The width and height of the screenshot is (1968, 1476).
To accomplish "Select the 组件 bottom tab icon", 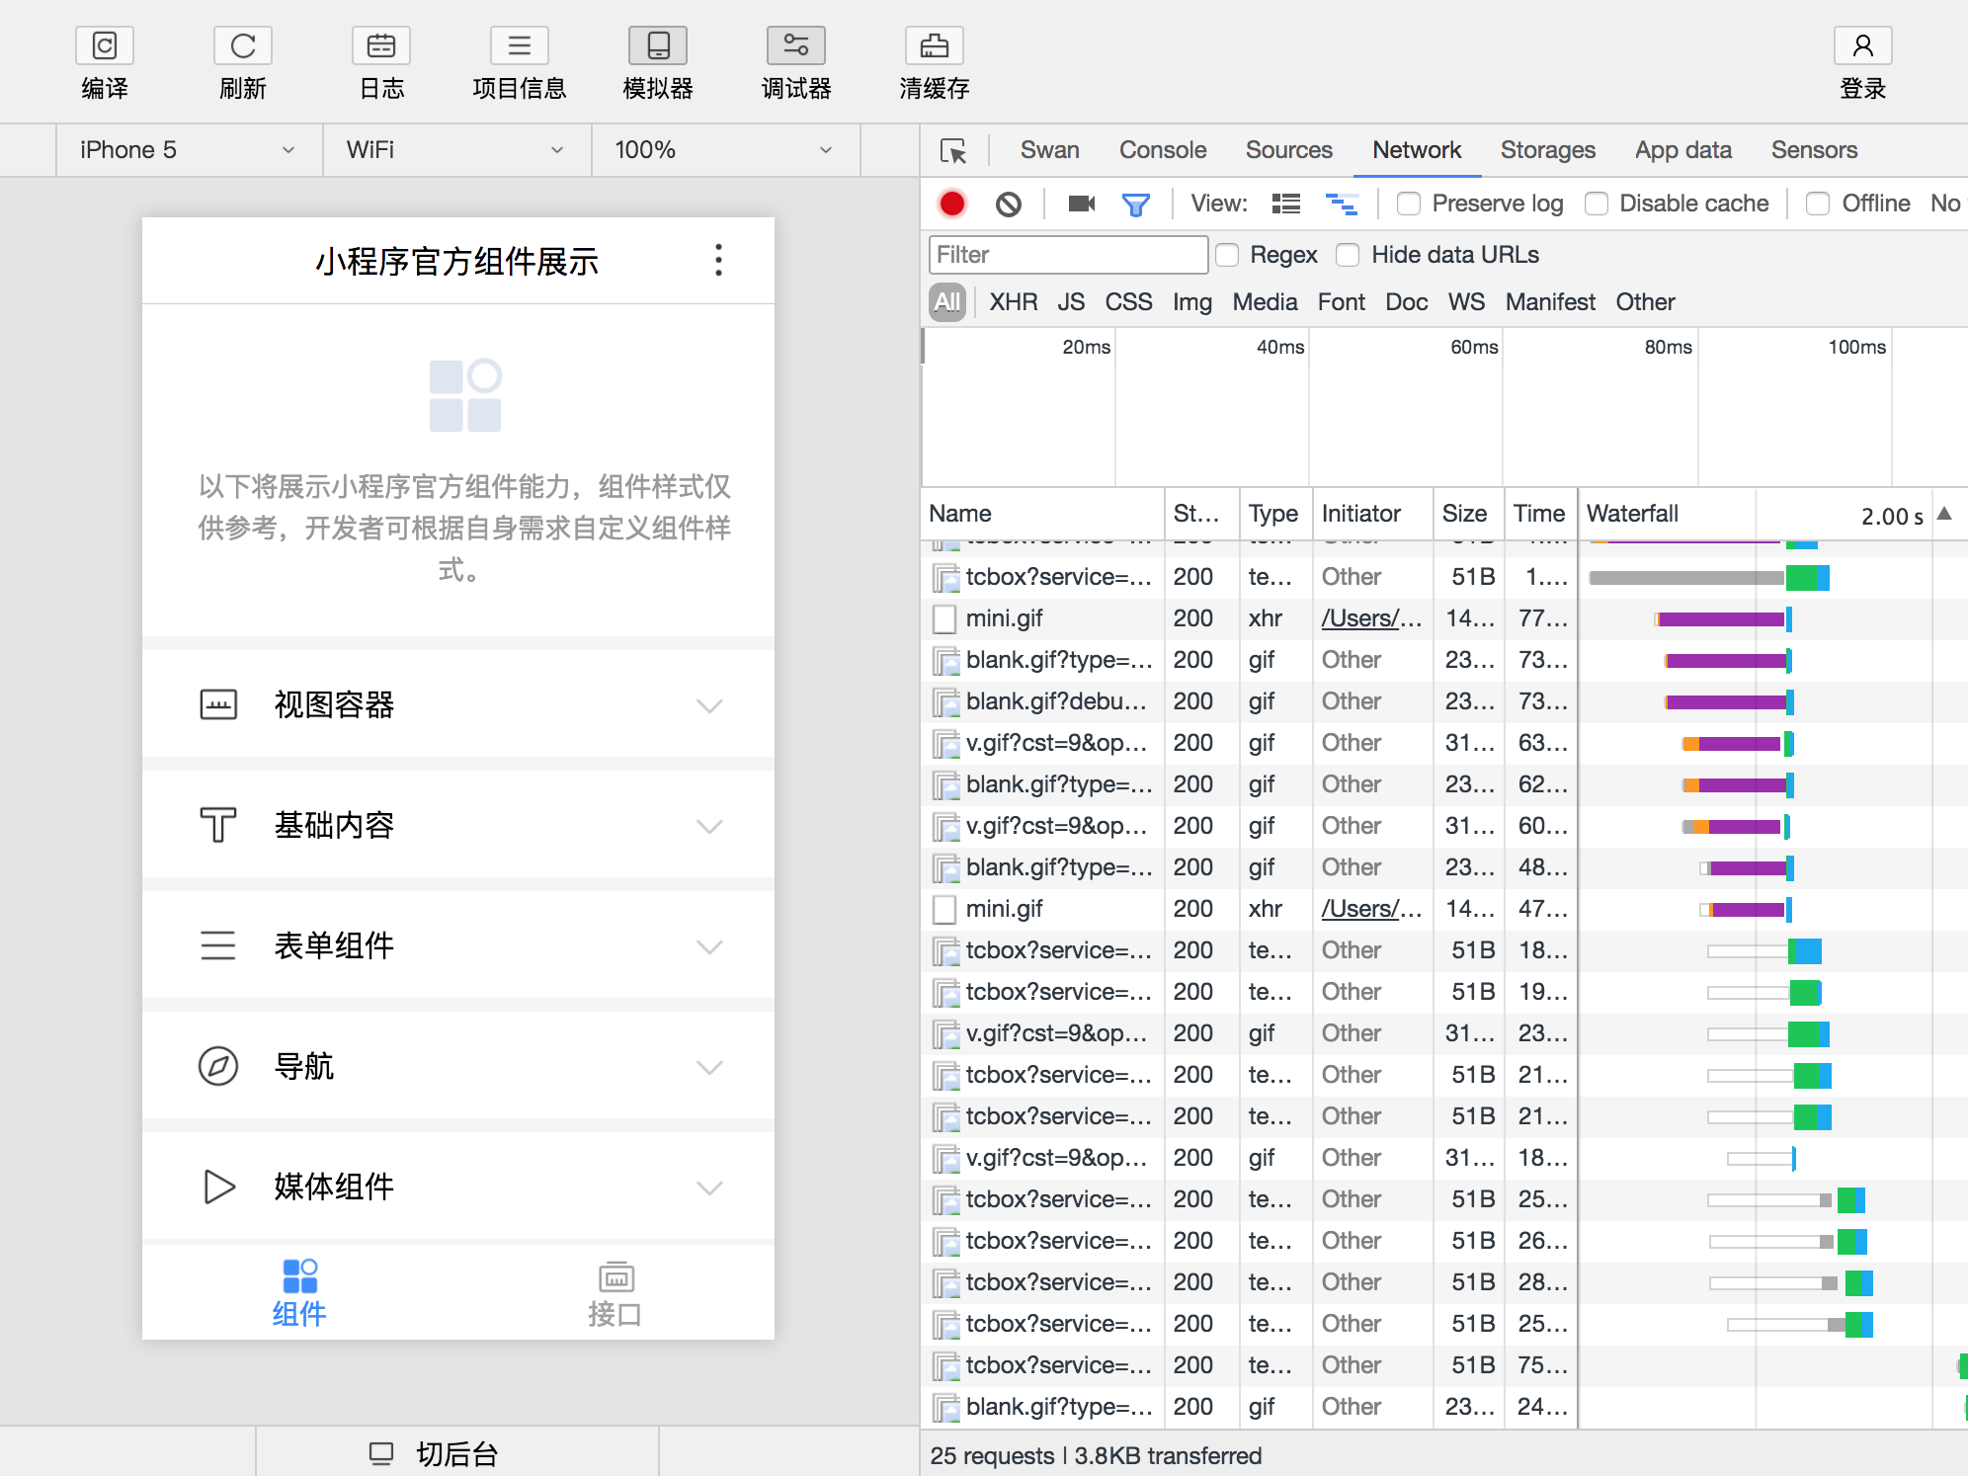I will 299,1275.
